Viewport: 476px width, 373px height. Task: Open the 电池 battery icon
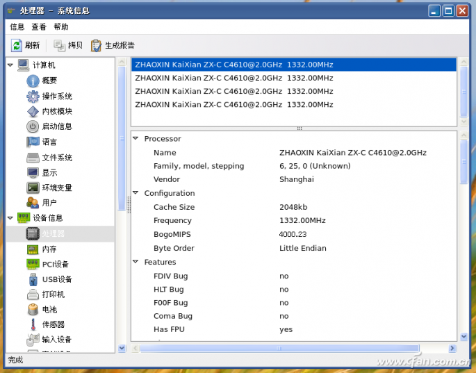33,309
